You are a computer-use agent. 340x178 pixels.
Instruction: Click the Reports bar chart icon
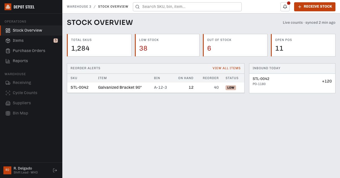[8, 61]
